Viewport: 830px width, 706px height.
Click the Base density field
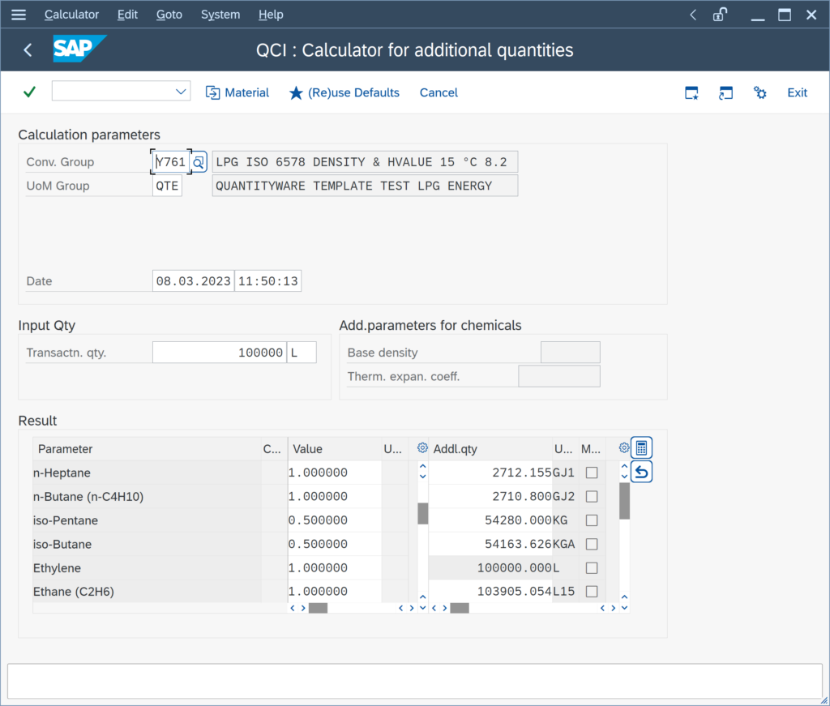pos(570,353)
